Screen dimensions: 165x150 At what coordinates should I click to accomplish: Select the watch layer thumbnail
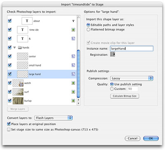(x=18, y=83)
